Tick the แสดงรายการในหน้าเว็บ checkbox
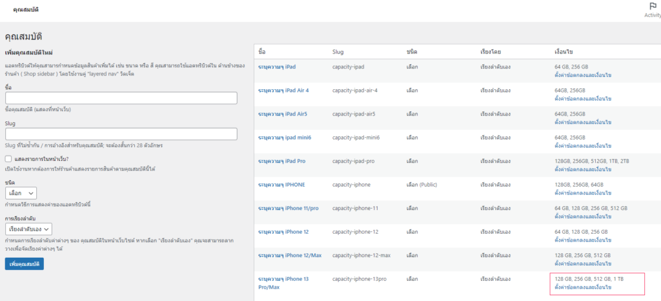661x301 pixels. point(9,158)
